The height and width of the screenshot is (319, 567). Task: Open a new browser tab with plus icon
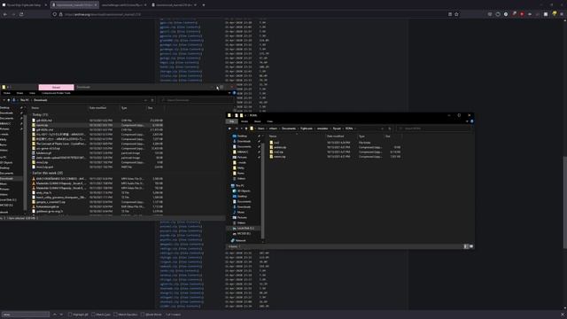pyautogui.click(x=204, y=5)
